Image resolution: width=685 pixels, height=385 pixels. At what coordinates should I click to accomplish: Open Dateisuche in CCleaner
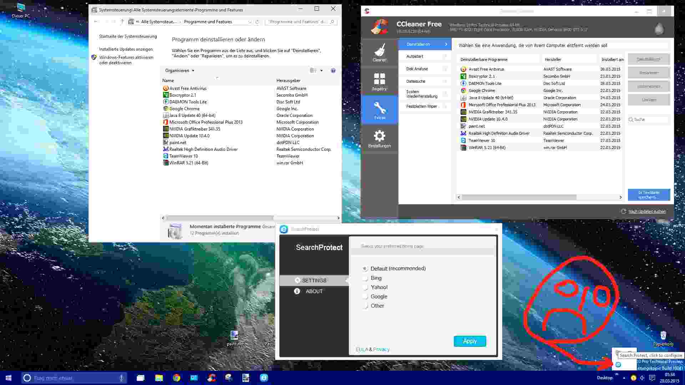(x=425, y=81)
